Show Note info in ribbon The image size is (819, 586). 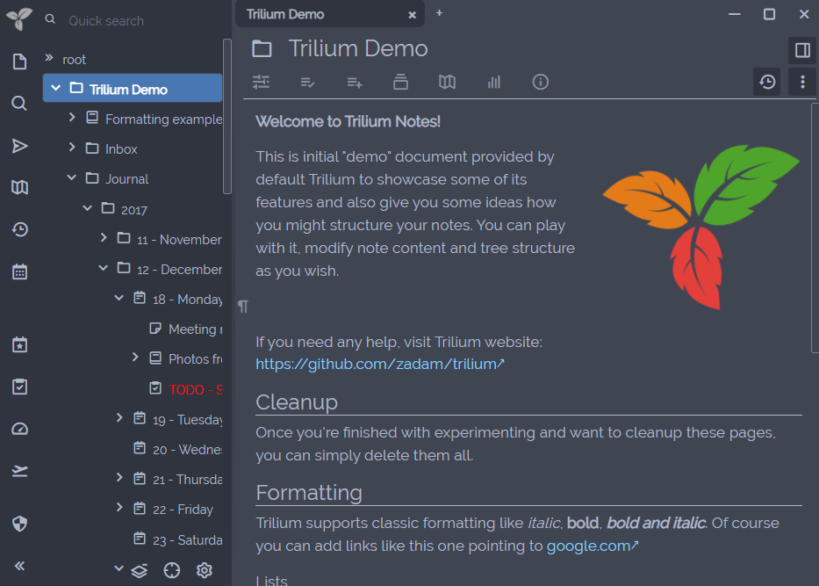(x=541, y=82)
